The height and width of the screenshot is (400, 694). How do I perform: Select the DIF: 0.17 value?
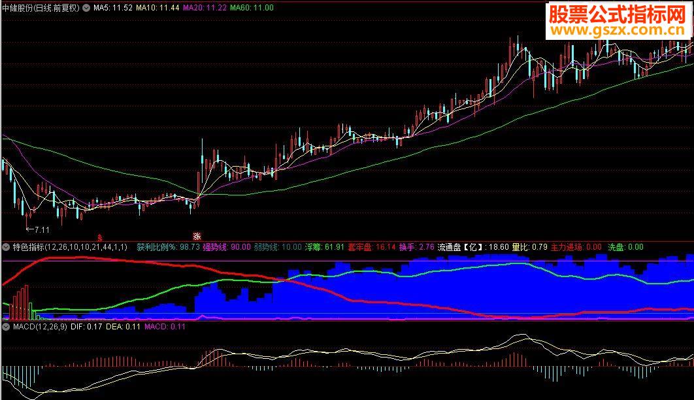tap(86, 327)
